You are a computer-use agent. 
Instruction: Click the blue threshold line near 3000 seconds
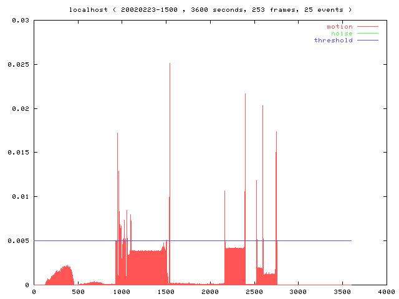(298, 240)
